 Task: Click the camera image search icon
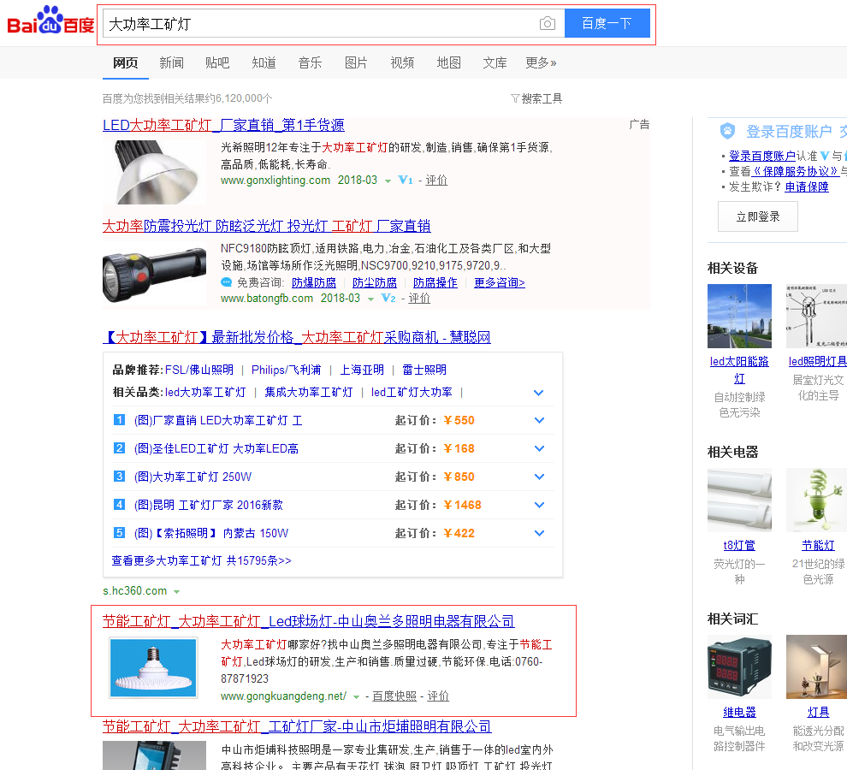click(x=548, y=24)
